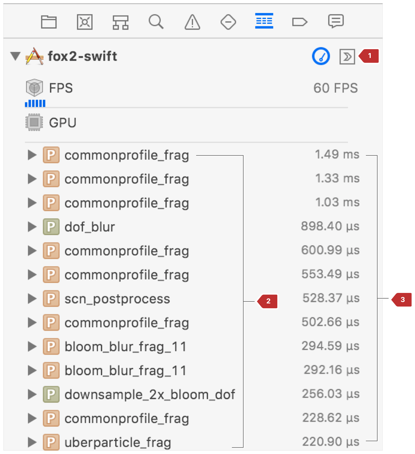The height and width of the screenshot is (454, 415).
Task: Open the Breakpoint navigator icon
Action: pos(300,22)
